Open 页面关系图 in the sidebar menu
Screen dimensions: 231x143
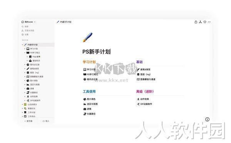click(x=28, y=31)
